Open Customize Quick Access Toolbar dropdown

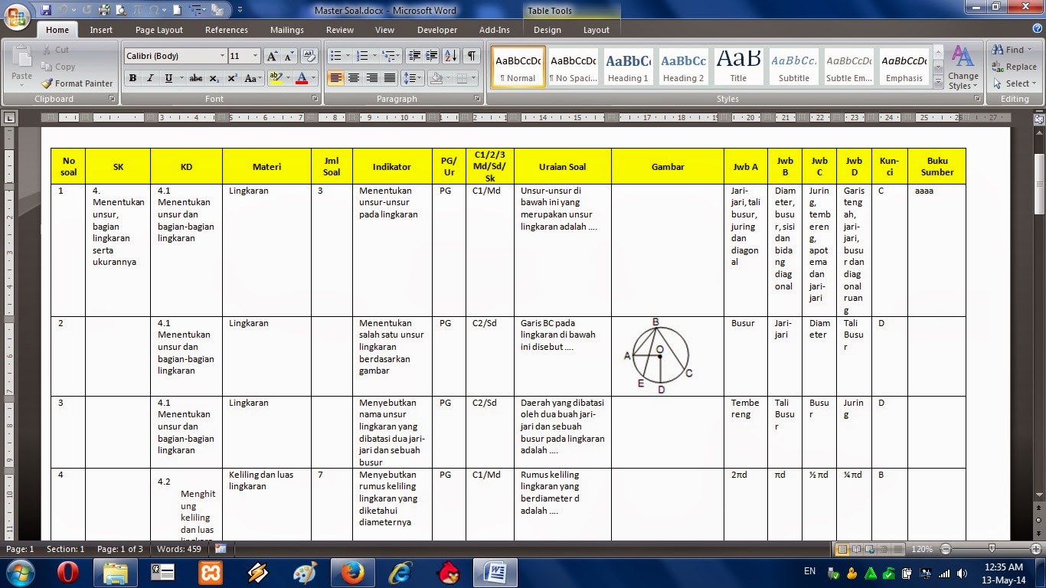click(240, 11)
